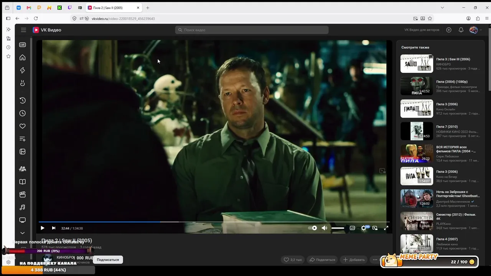The image size is (491, 276).
Task: Open the tab groups workspace icon
Action: (7, 8)
